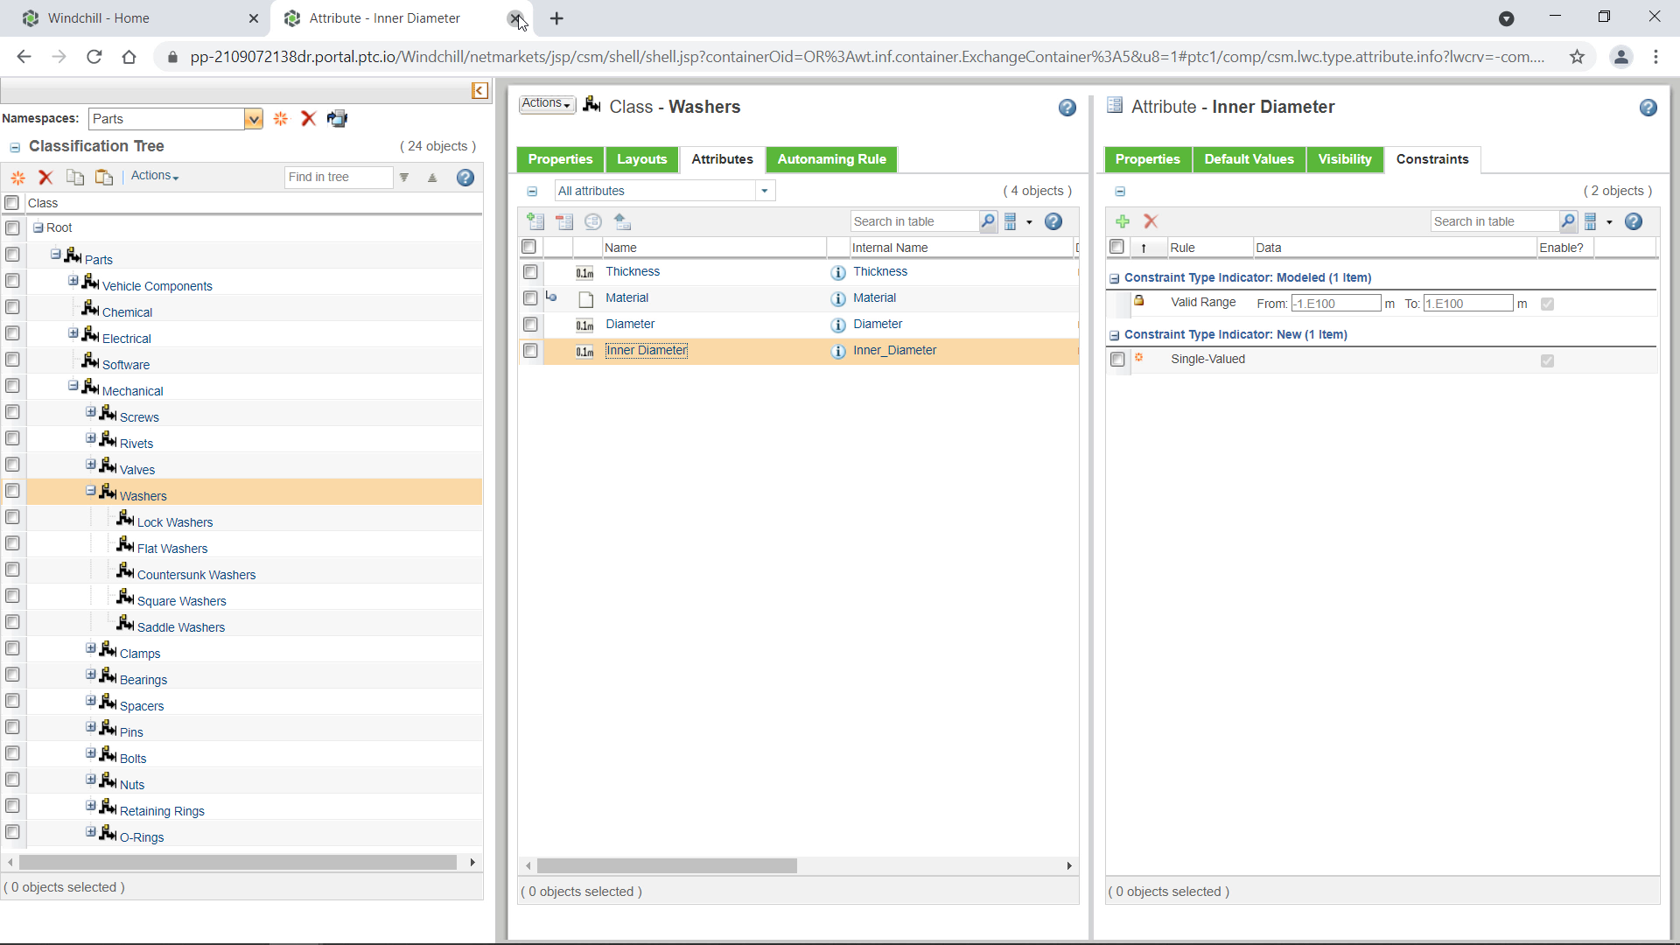This screenshot has height=945, width=1680.
Task: Open the Visibility tab
Action: (1345, 159)
